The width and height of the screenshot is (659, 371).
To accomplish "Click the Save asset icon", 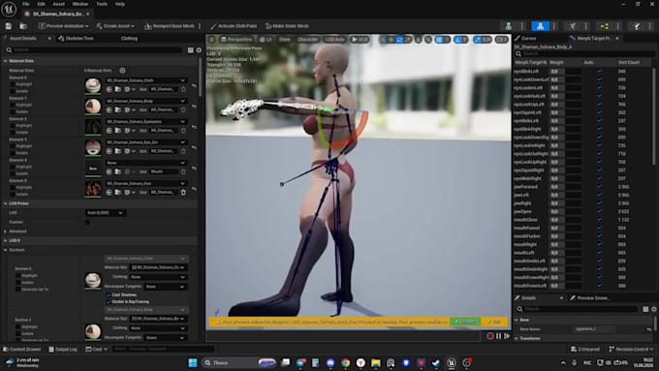I will click(9, 26).
